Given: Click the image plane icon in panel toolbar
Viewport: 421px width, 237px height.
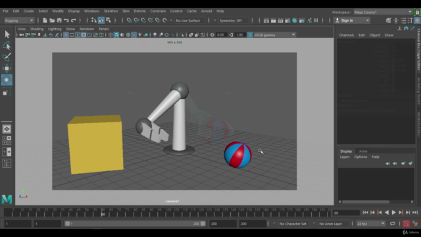Looking at the screenshot, I should 45,35.
